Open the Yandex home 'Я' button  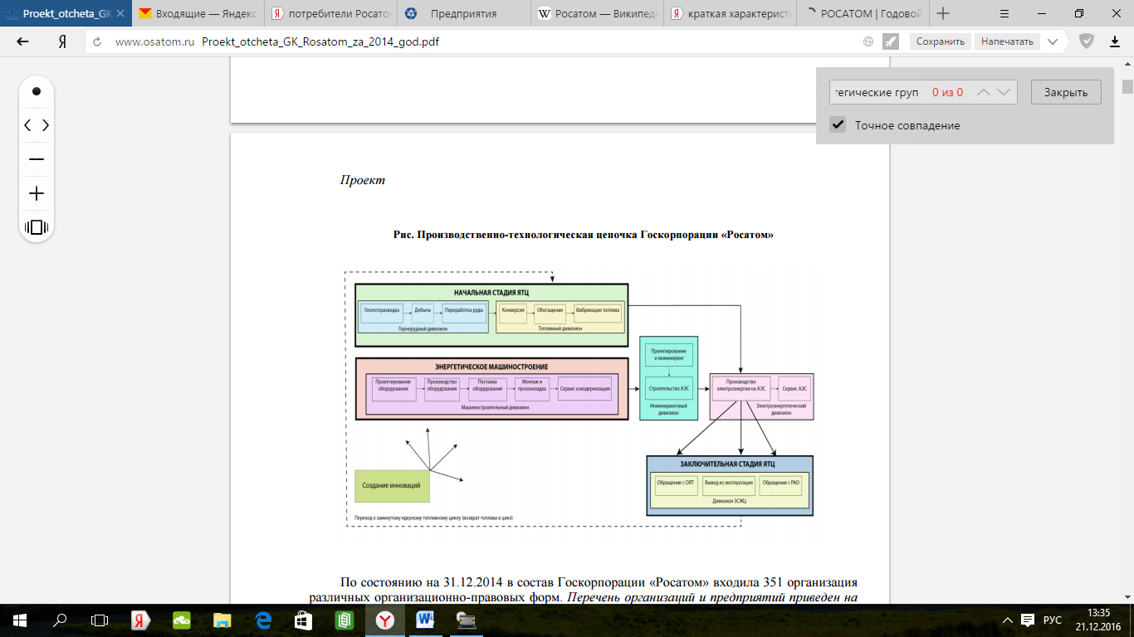click(61, 41)
